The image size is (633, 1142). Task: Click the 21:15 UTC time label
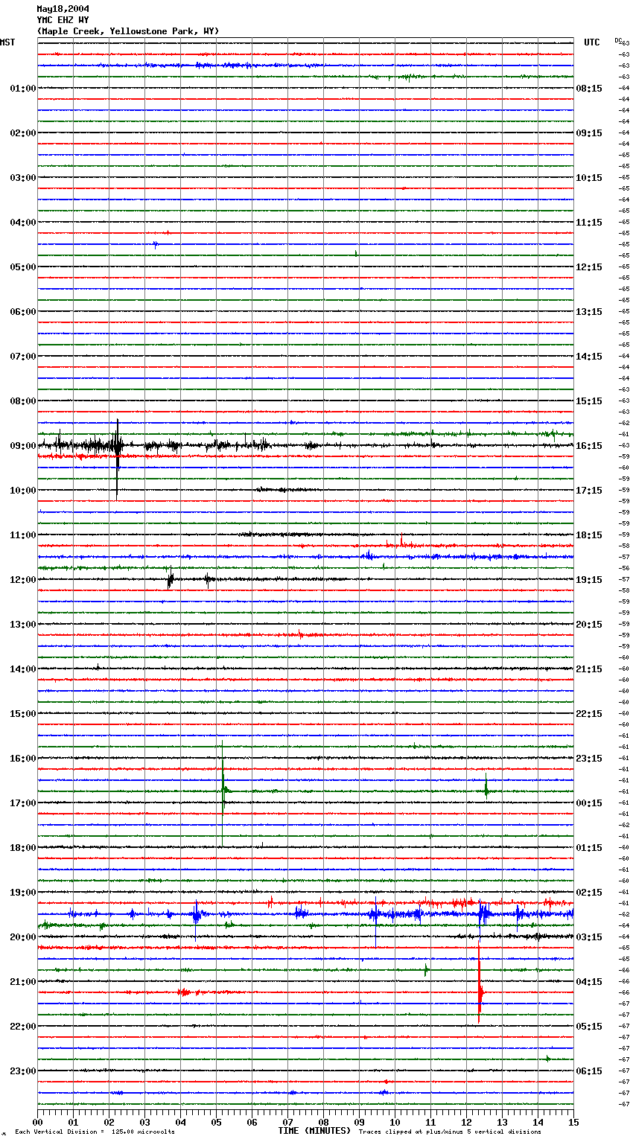589,669
